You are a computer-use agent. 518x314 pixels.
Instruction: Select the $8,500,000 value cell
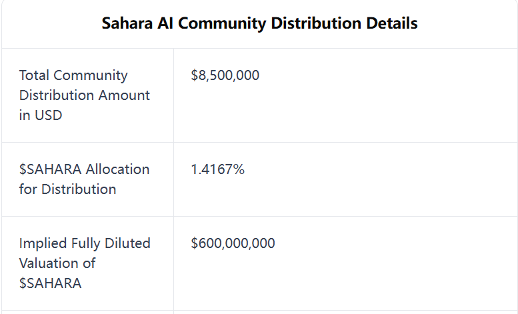(x=225, y=75)
